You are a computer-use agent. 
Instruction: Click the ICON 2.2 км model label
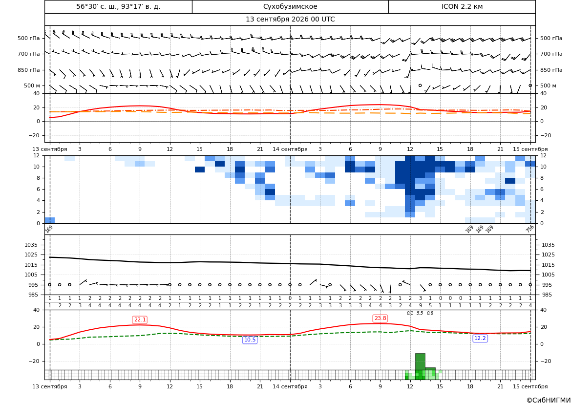pyautogui.click(x=462, y=6)
